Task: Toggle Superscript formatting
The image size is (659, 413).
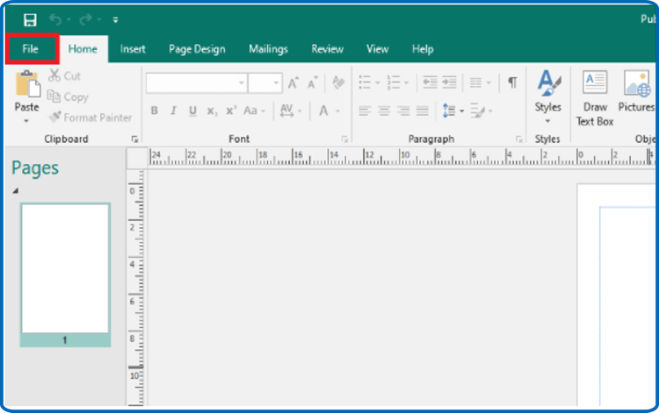Action: pos(231,110)
